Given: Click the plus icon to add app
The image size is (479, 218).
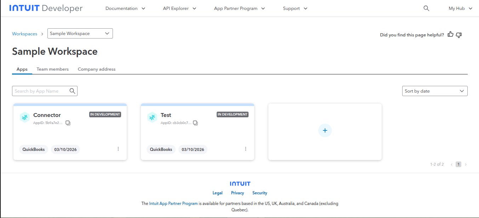Looking at the screenshot, I should tap(325, 130).
